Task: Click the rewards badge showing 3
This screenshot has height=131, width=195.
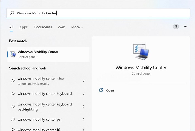Action: (x=176, y=26)
